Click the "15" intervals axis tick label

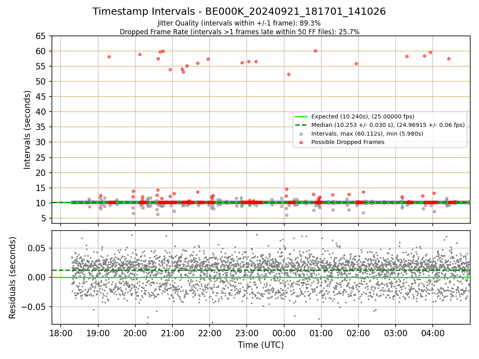tap(42, 188)
